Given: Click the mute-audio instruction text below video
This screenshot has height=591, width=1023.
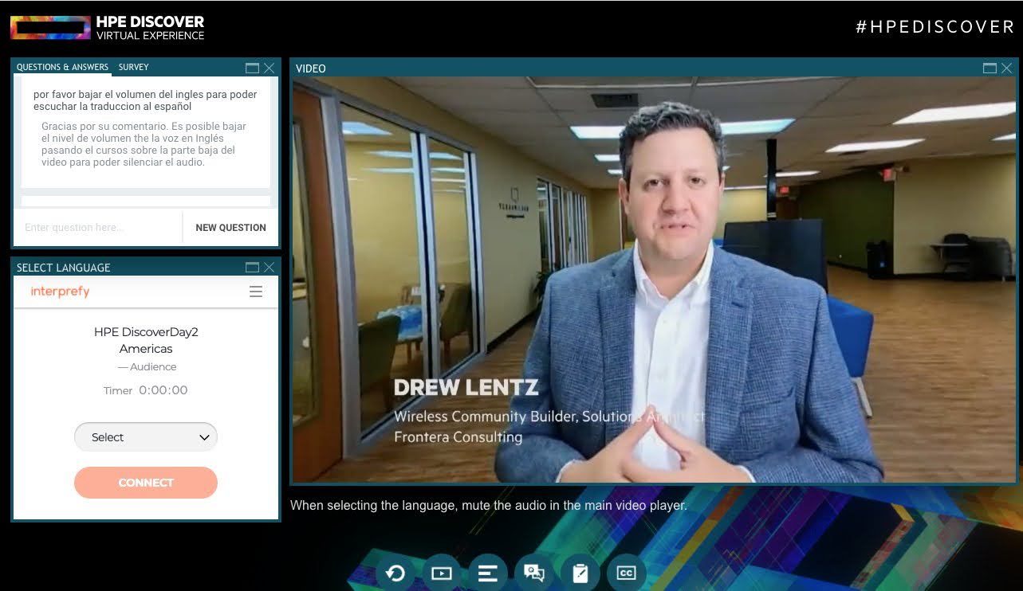Looking at the screenshot, I should (x=489, y=505).
